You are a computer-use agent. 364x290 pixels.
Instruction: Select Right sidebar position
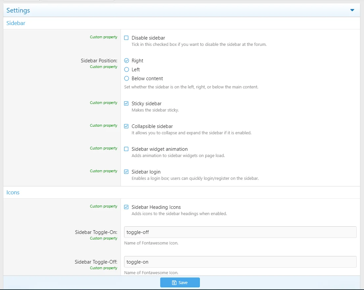click(x=126, y=61)
